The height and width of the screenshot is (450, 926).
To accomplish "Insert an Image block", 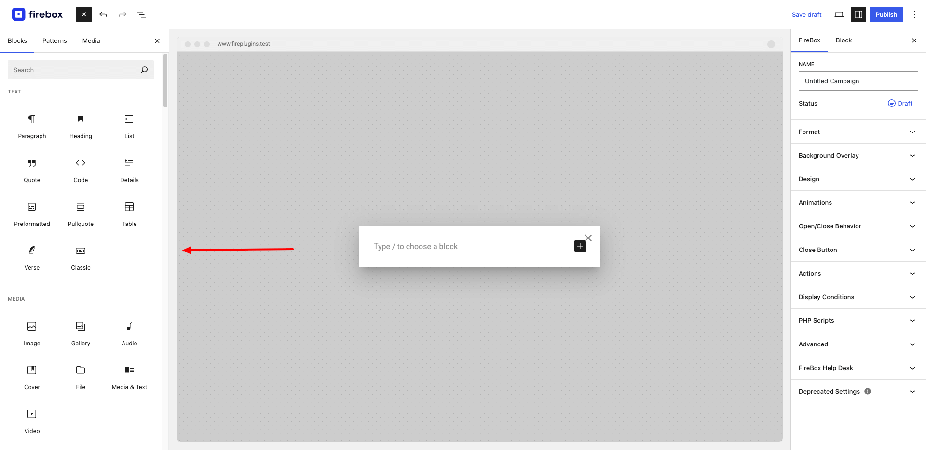I will click(x=32, y=333).
